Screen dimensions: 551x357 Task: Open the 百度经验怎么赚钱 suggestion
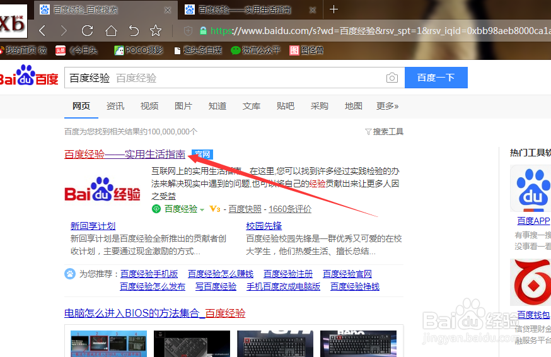(x=221, y=274)
